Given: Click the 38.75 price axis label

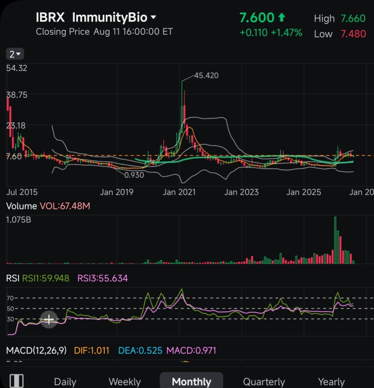Looking at the screenshot, I should (17, 95).
